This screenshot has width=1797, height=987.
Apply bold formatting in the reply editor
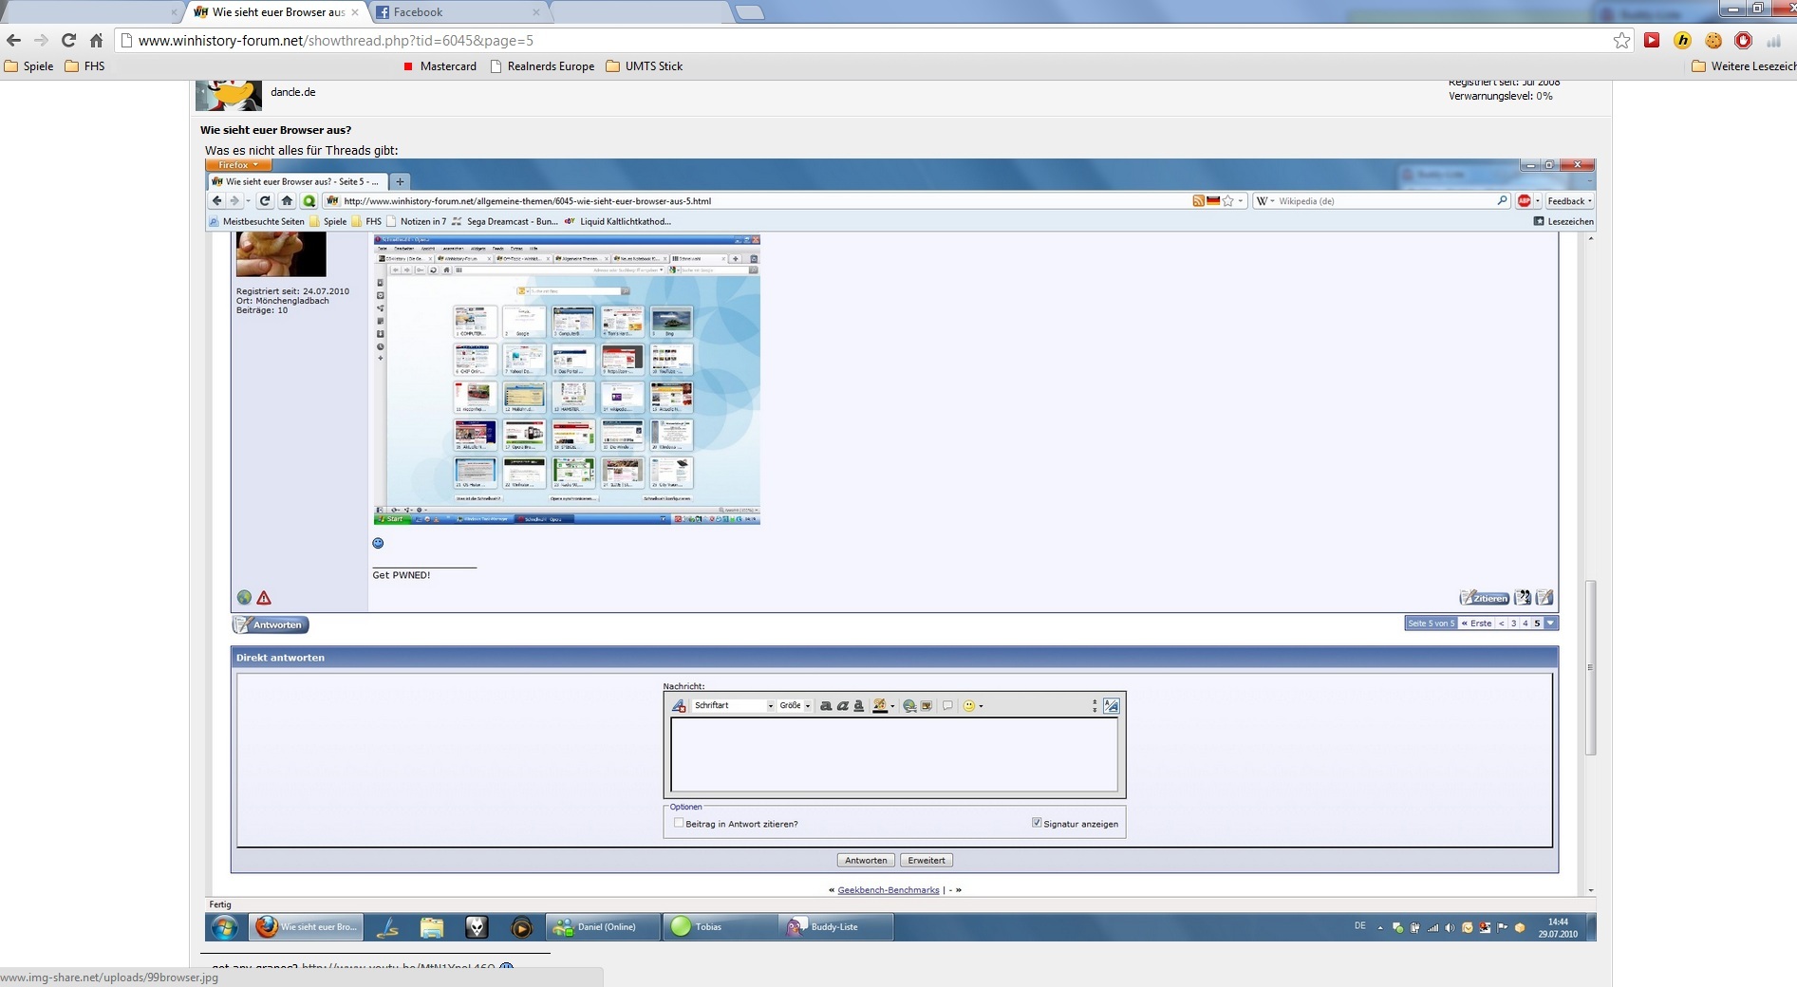click(826, 706)
